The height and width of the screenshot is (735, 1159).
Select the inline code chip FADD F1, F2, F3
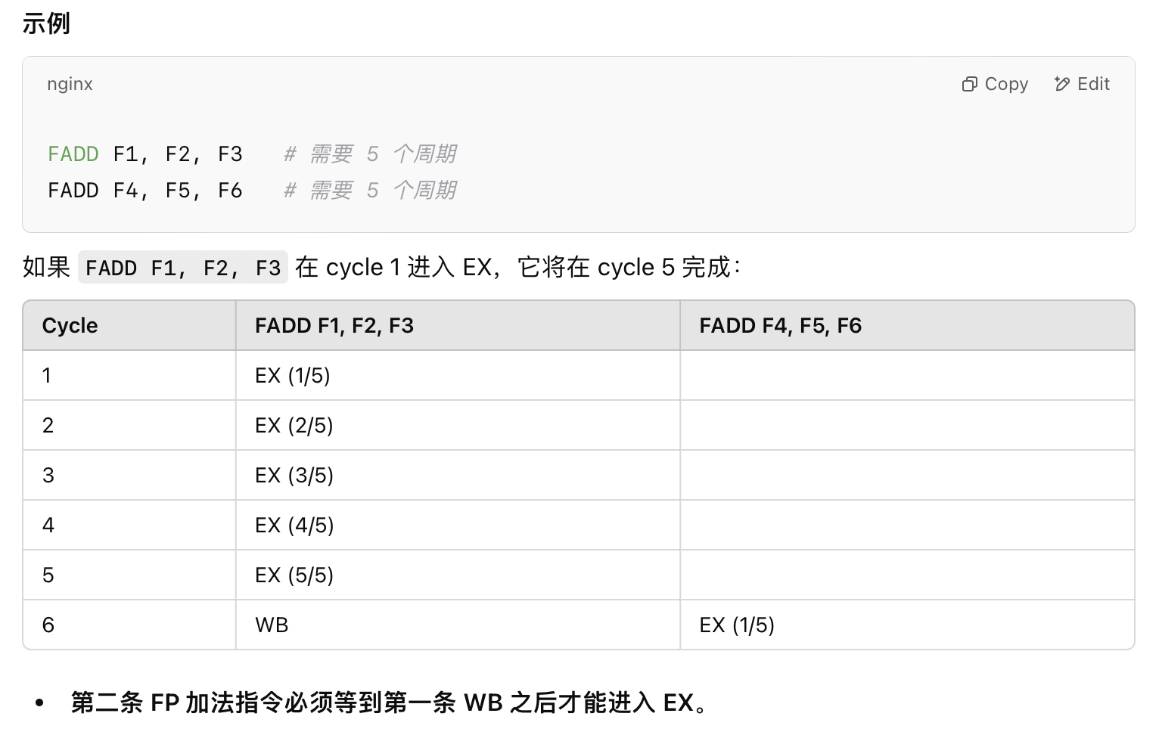pos(182,267)
